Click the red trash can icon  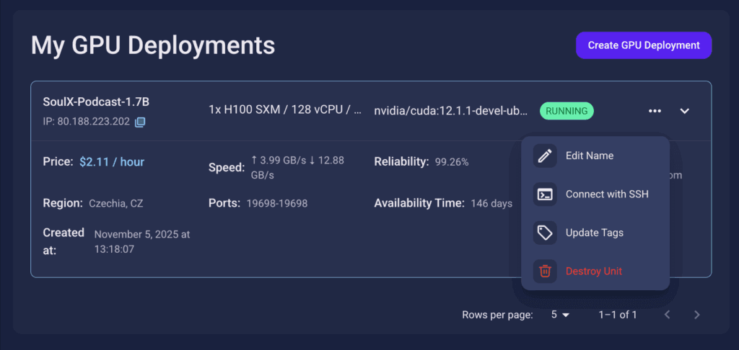(545, 272)
